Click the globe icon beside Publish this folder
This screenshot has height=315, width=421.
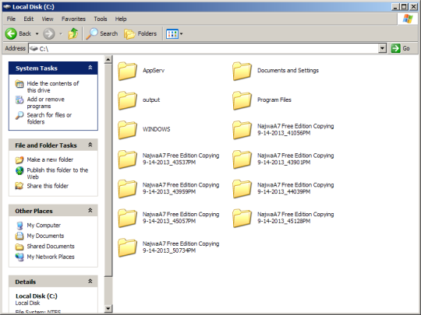[19, 170]
